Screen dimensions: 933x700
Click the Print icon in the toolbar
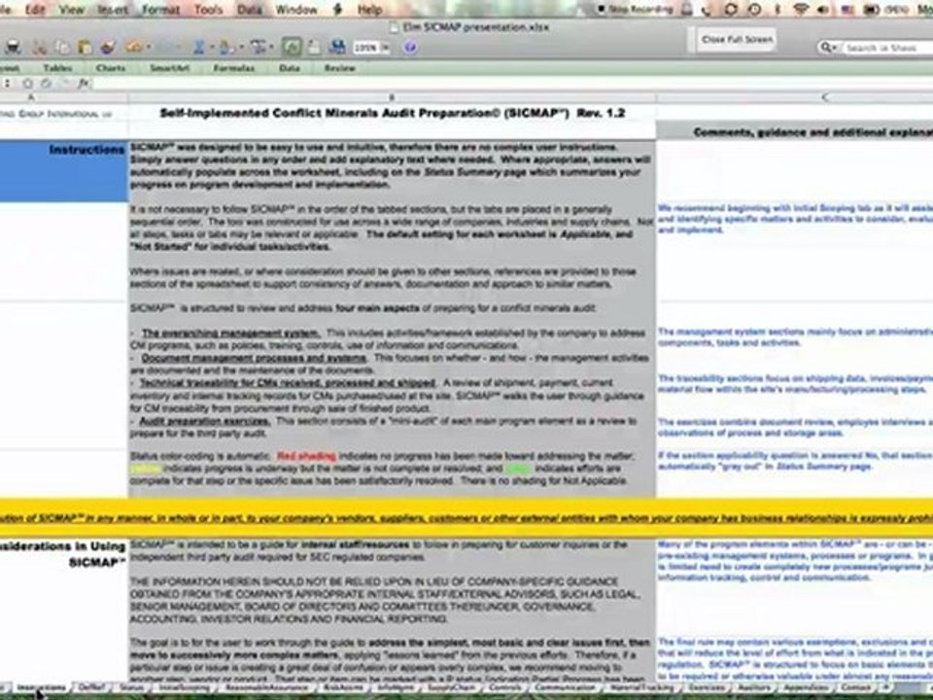coord(13,48)
